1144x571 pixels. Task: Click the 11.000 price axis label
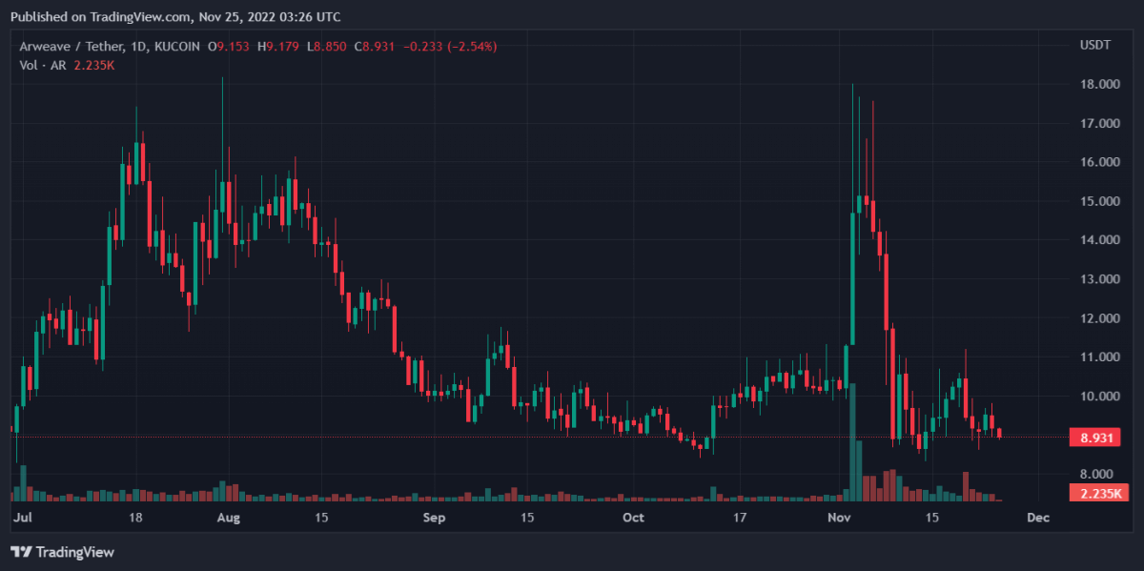point(1099,357)
